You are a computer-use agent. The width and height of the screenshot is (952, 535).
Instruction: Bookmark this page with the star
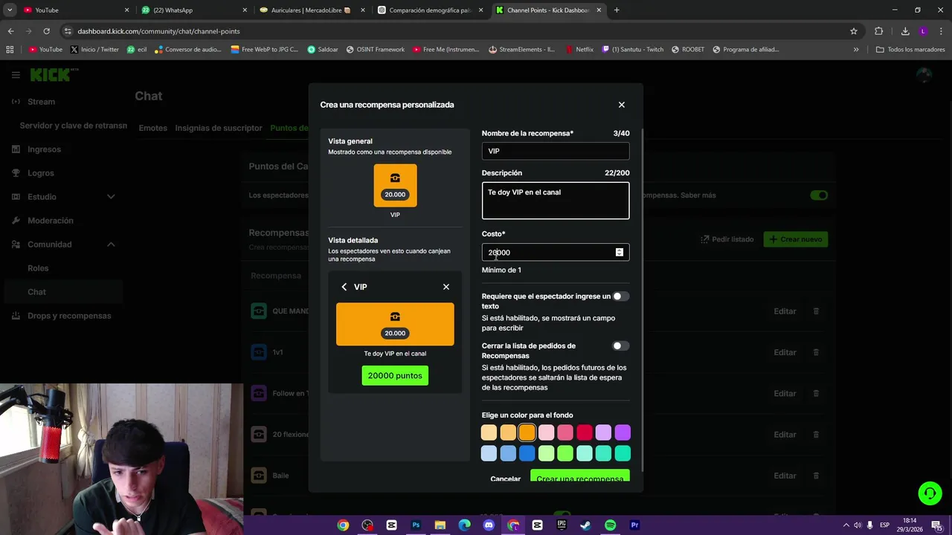click(x=854, y=31)
